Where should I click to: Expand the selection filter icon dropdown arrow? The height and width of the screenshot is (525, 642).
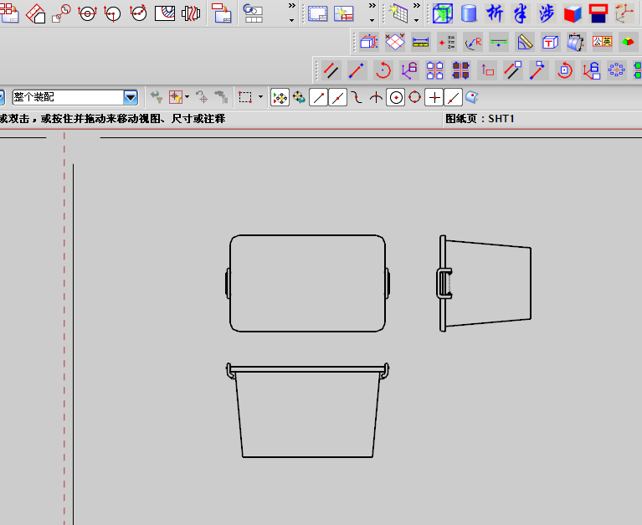tap(187, 97)
